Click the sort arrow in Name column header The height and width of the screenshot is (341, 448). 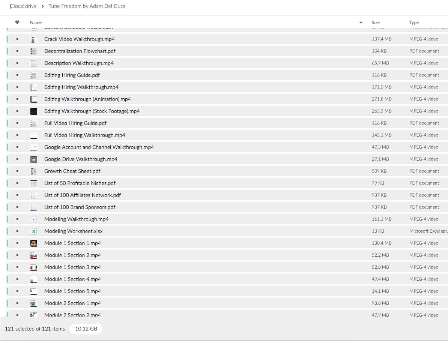[361, 23]
